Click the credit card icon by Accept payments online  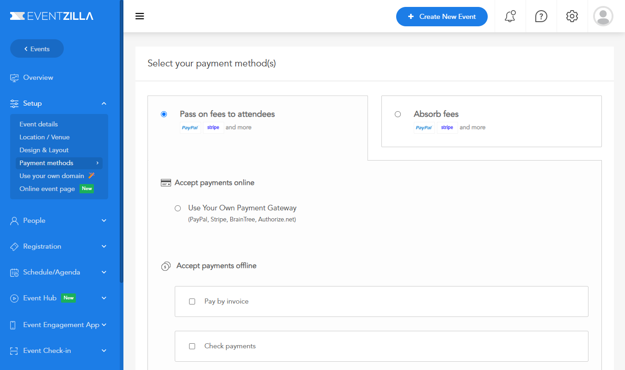pyautogui.click(x=166, y=183)
